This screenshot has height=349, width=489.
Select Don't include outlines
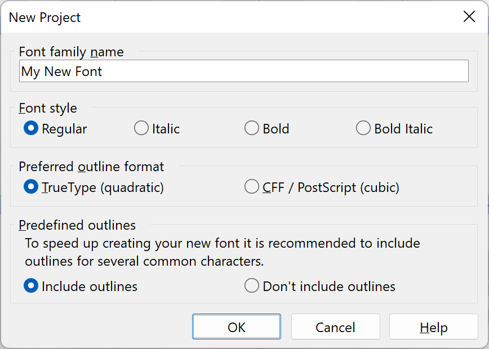pyautogui.click(x=251, y=287)
